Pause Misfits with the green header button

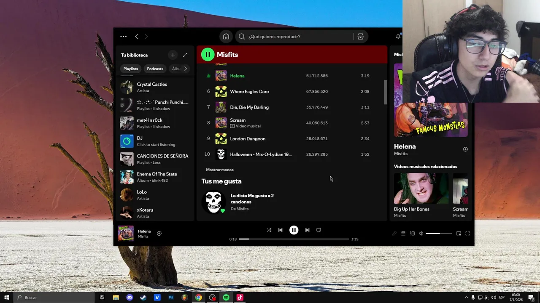[x=208, y=54]
